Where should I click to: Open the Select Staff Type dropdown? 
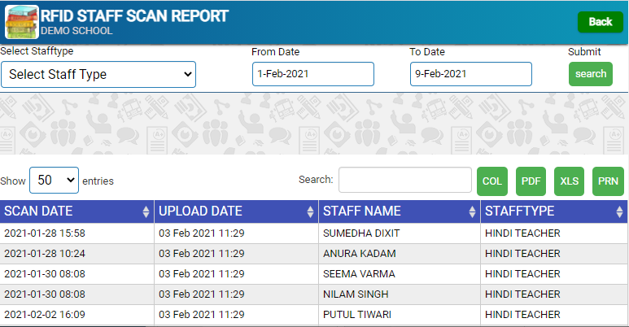[x=98, y=74]
